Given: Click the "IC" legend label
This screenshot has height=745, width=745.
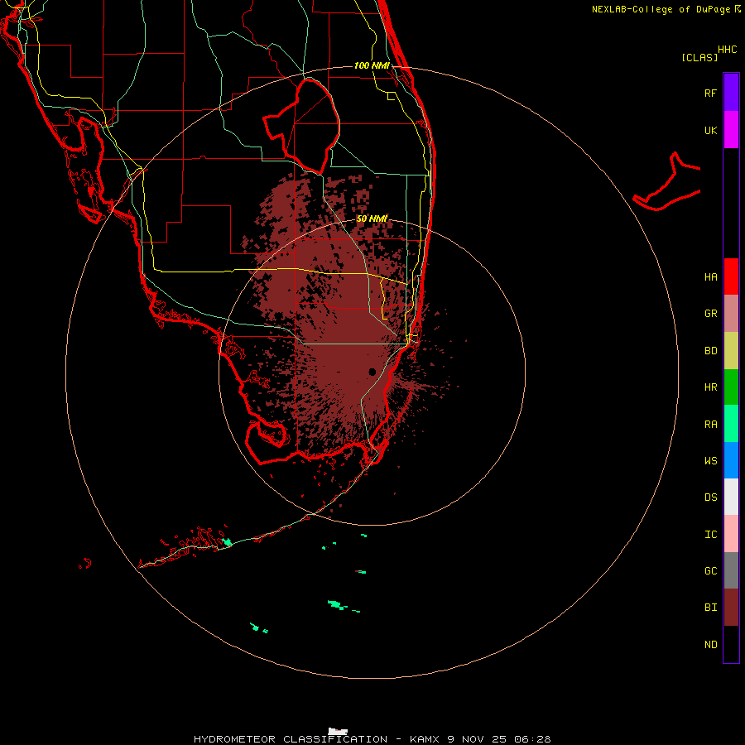Looking at the screenshot, I should pos(710,534).
